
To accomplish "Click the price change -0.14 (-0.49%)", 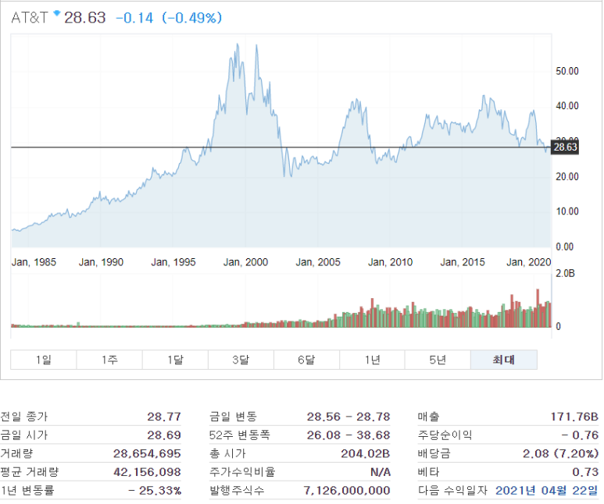I will click(x=169, y=18).
